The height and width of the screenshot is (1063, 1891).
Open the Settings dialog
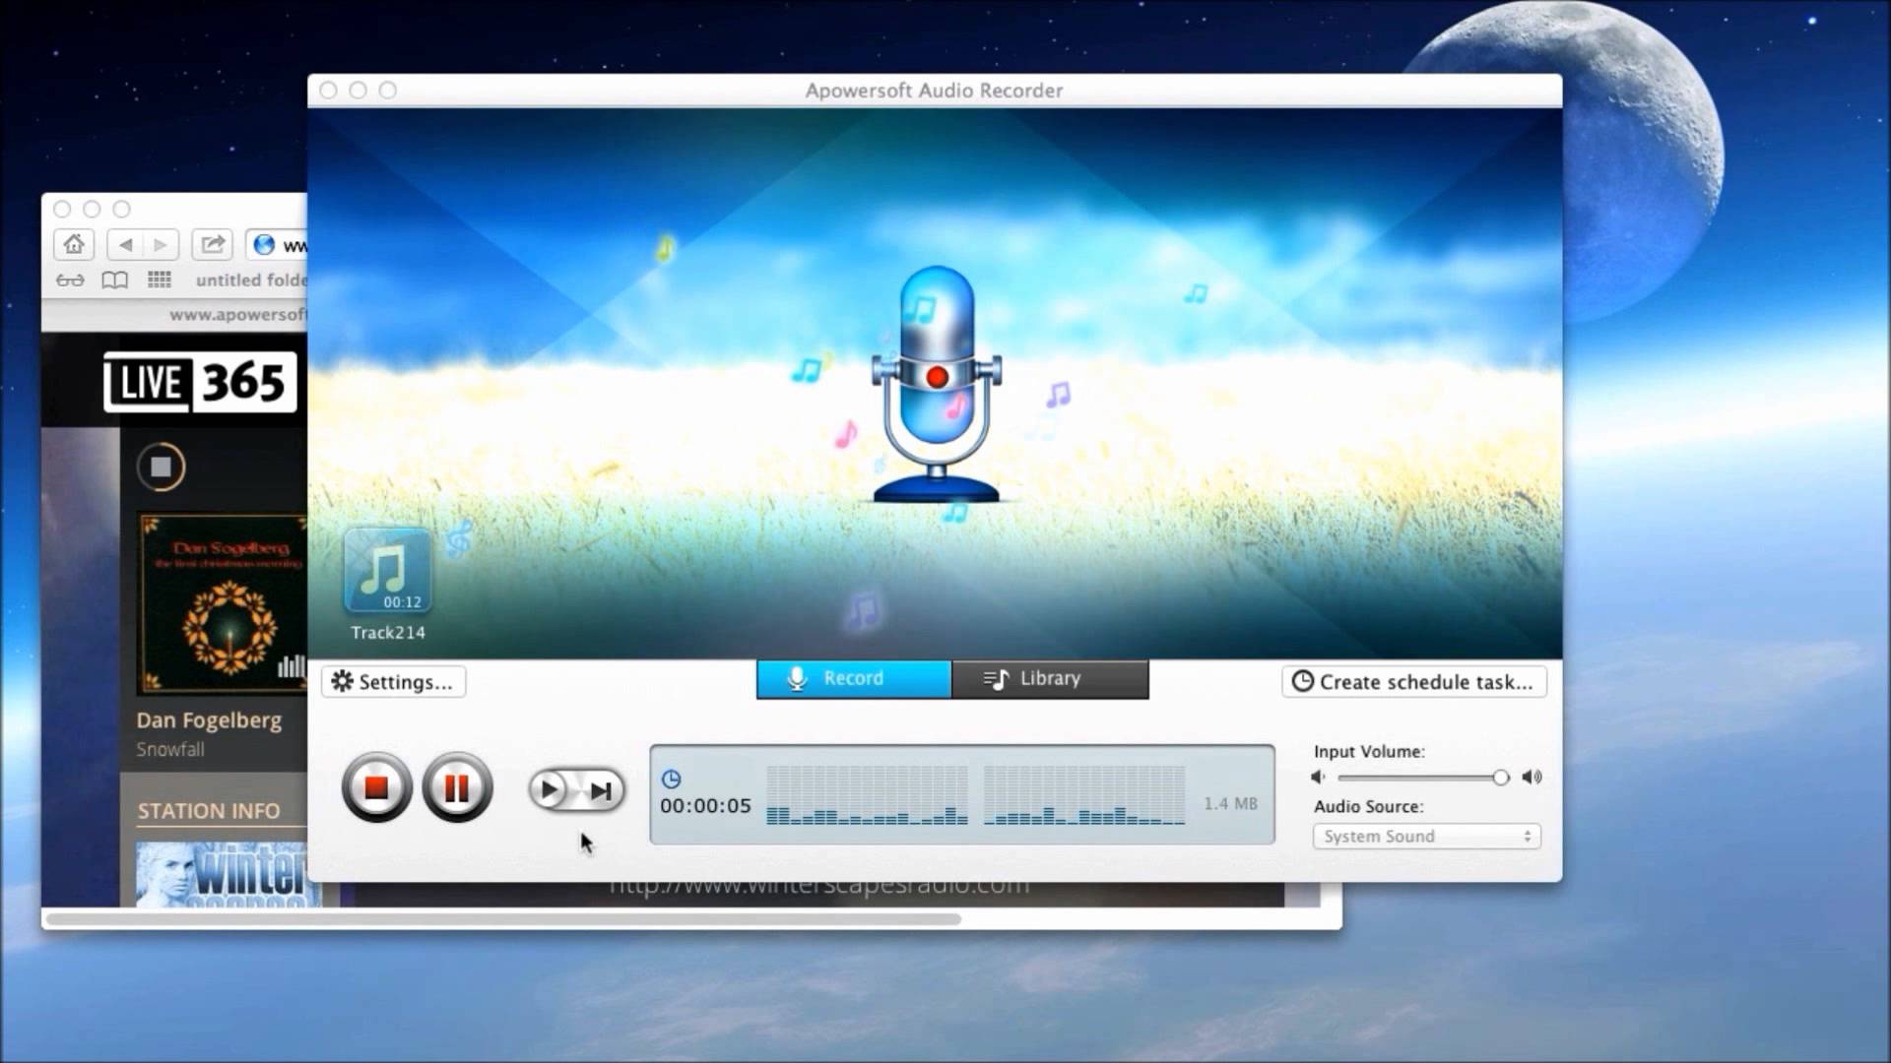[393, 682]
